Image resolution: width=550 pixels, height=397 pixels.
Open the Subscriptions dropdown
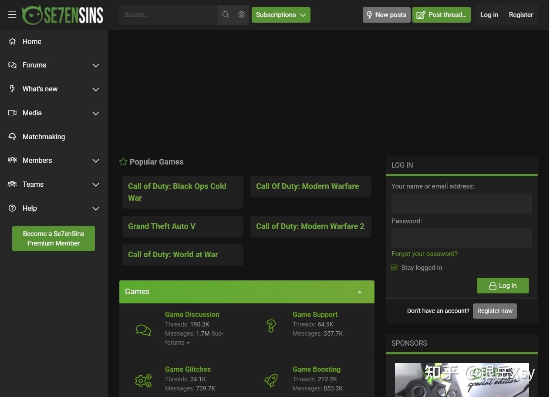click(x=281, y=15)
